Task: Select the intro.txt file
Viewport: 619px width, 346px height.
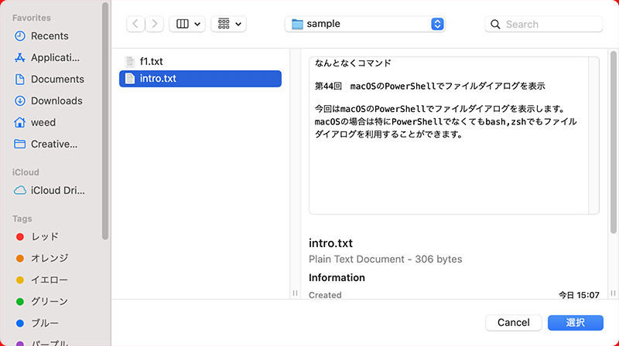Action: point(200,79)
